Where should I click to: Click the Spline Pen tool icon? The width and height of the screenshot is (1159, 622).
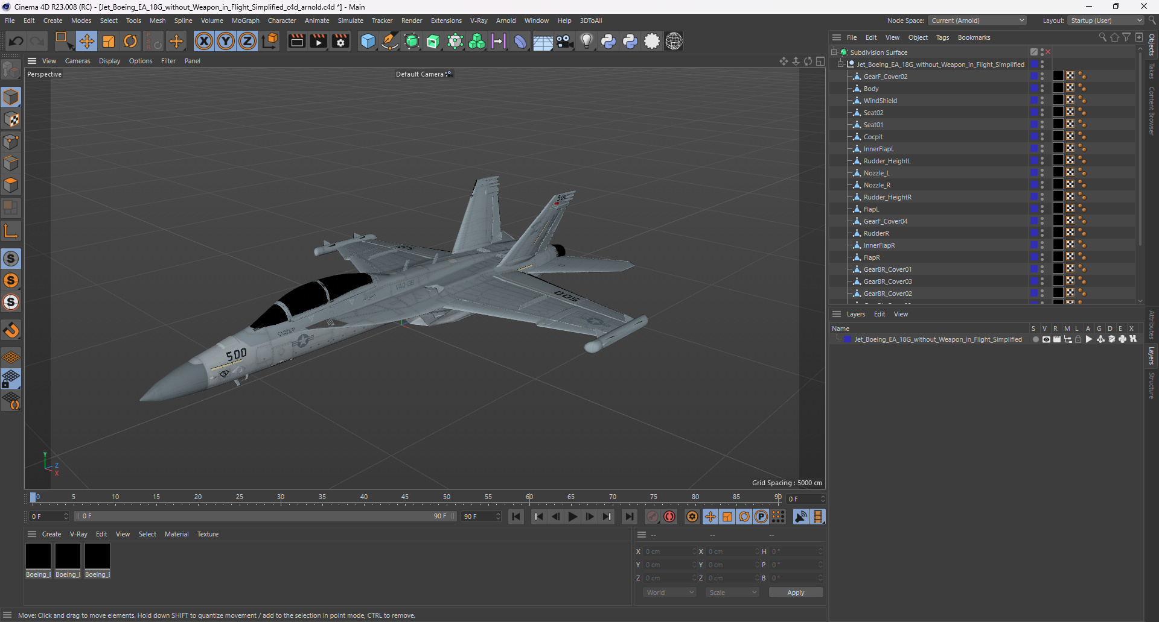tap(390, 41)
